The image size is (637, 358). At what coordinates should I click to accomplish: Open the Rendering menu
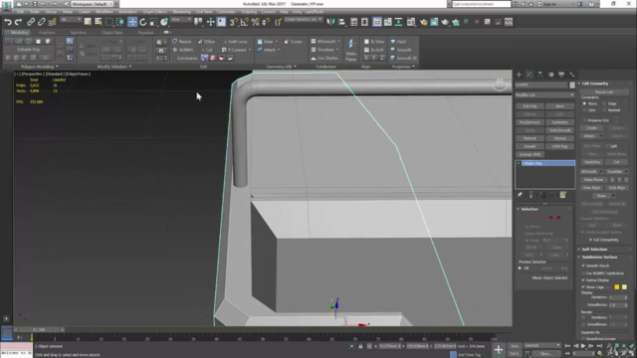click(181, 12)
